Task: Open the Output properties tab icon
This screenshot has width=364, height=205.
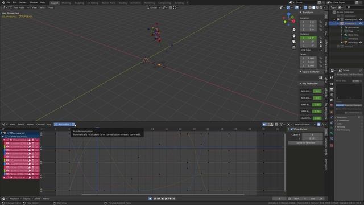Action: click(x=332, y=89)
